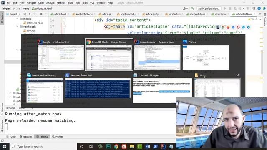Toggle the Structure side tool window
This screenshot has width=267, height=150.
pos(2,109)
